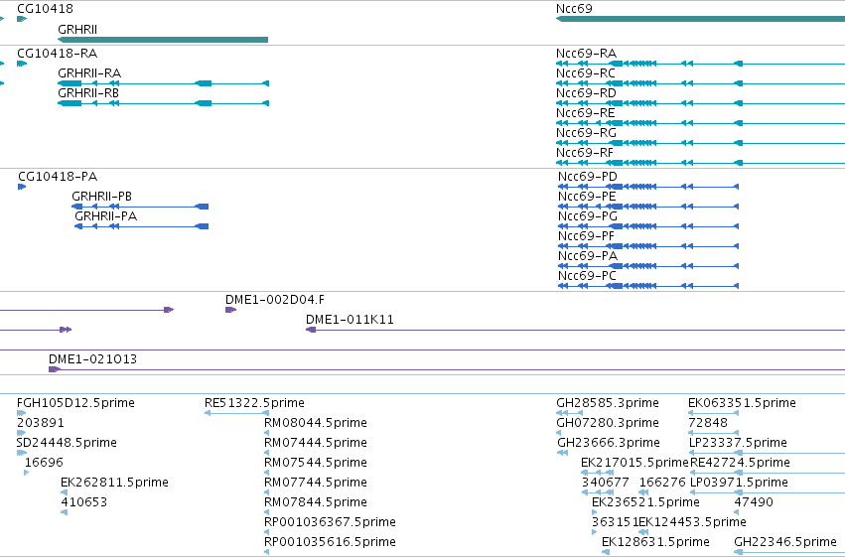
Task: Select the Ncc69-PE protein label
Action: 587,197
